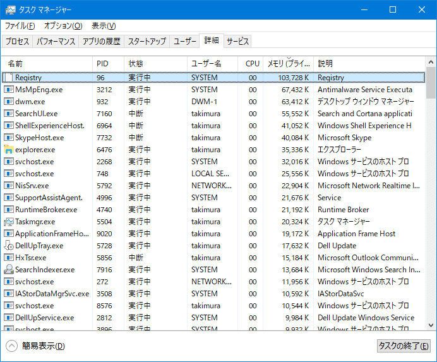Click the HxTsr.exe process icon
Viewport: 437px width, 362px height.
pyautogui.click(x=9, y=257)
